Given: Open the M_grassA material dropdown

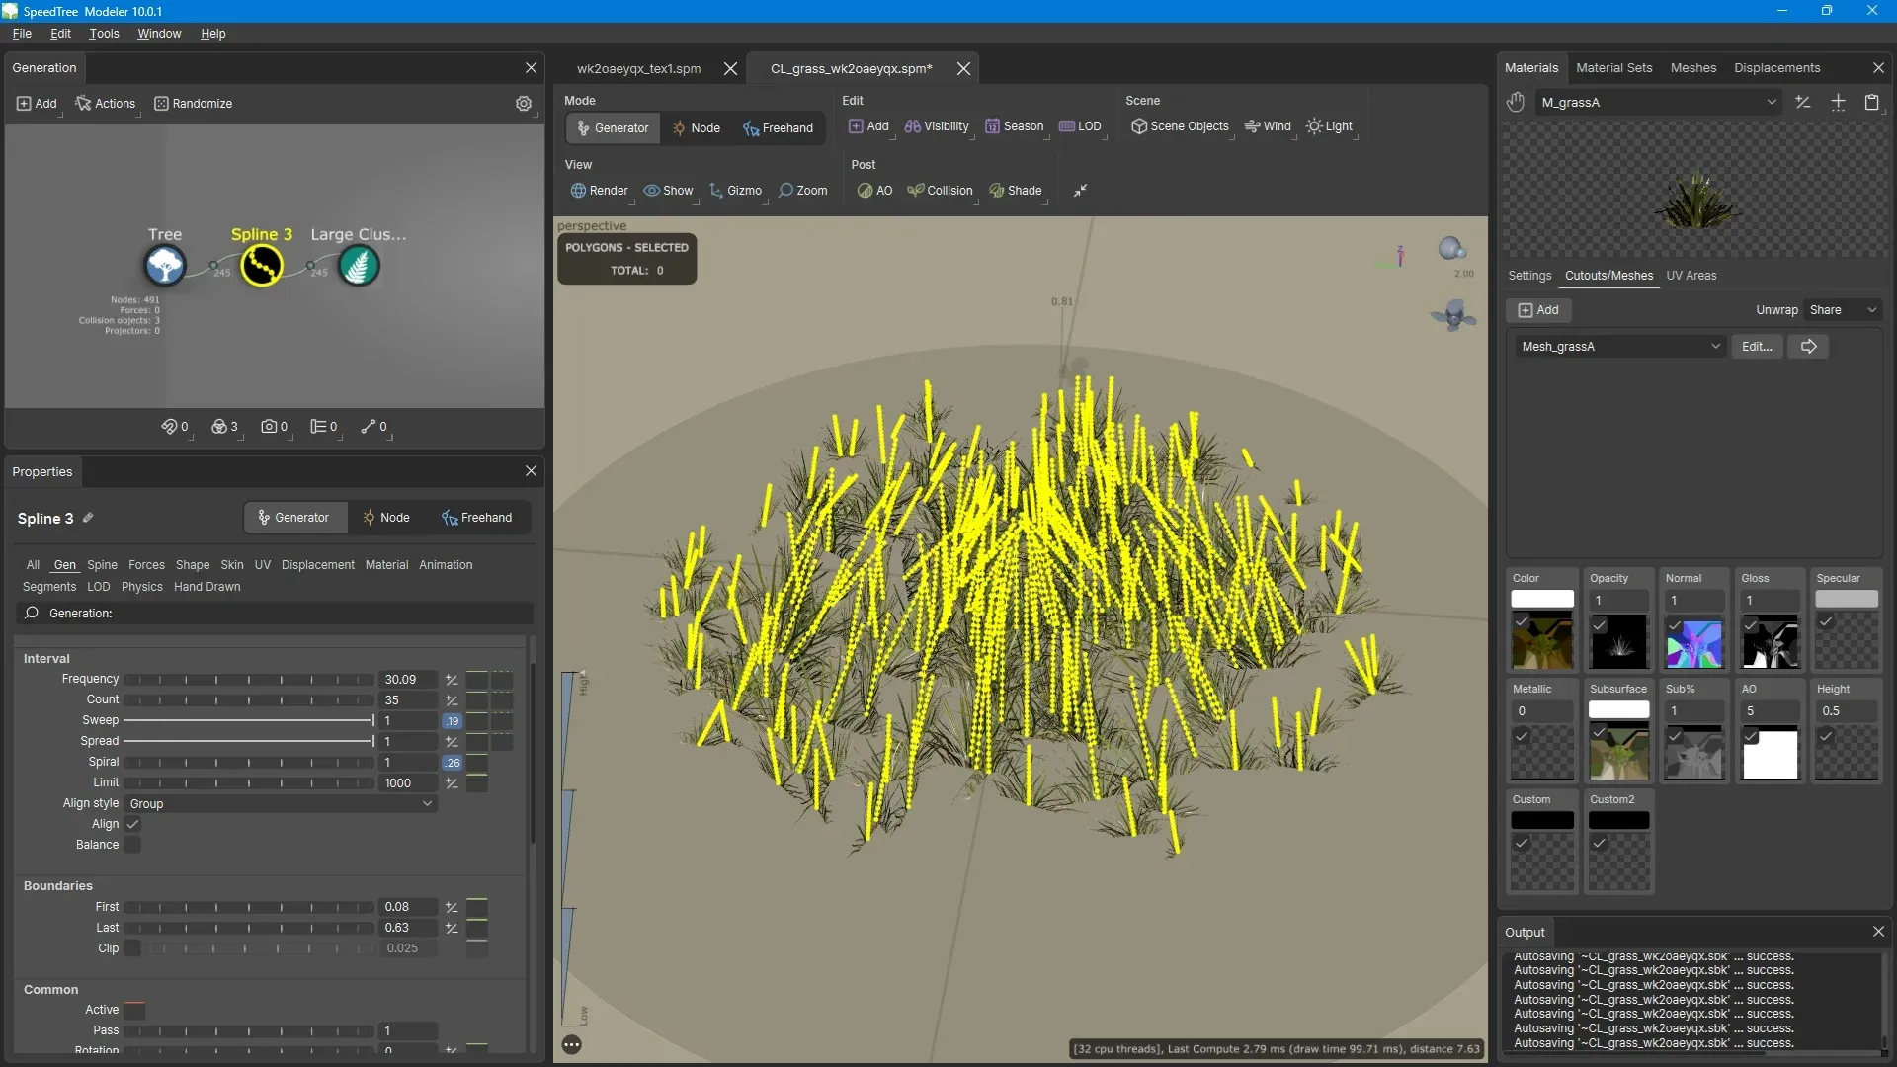Looking at the screenshot, I should click(1659, 102).
